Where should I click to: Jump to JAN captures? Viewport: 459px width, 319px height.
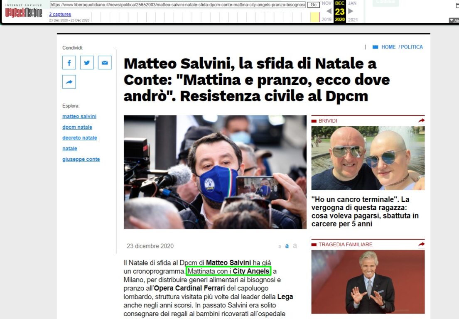(352, 3)
